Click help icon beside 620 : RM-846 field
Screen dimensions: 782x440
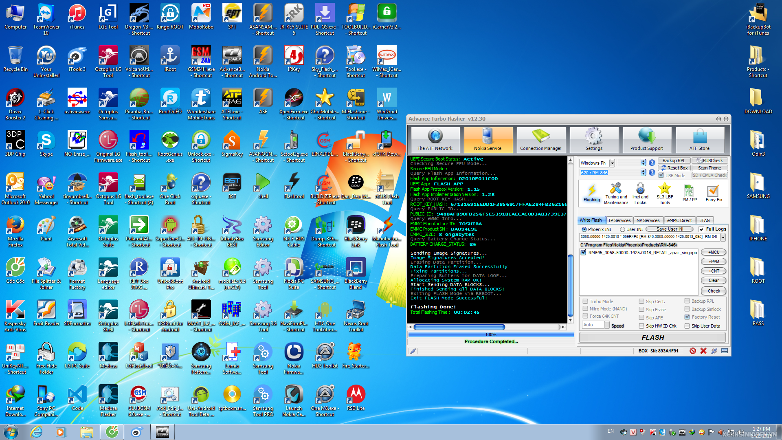[x=652, y=172]
